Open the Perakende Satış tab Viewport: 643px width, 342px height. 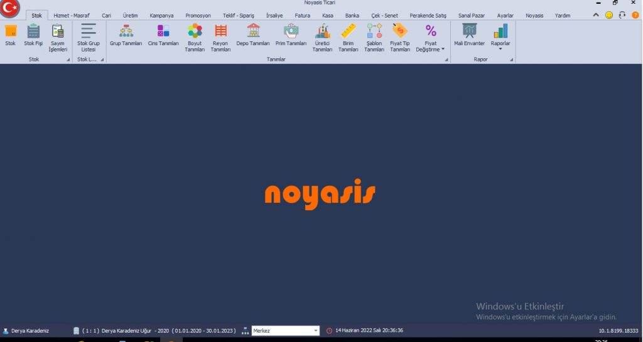click(x=428, y=16)
